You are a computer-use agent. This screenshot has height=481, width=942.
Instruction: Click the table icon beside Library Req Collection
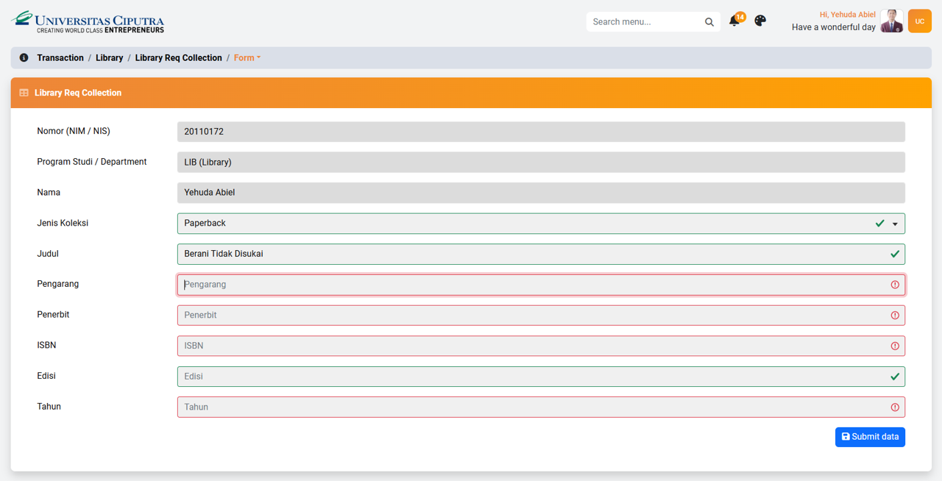24,93
